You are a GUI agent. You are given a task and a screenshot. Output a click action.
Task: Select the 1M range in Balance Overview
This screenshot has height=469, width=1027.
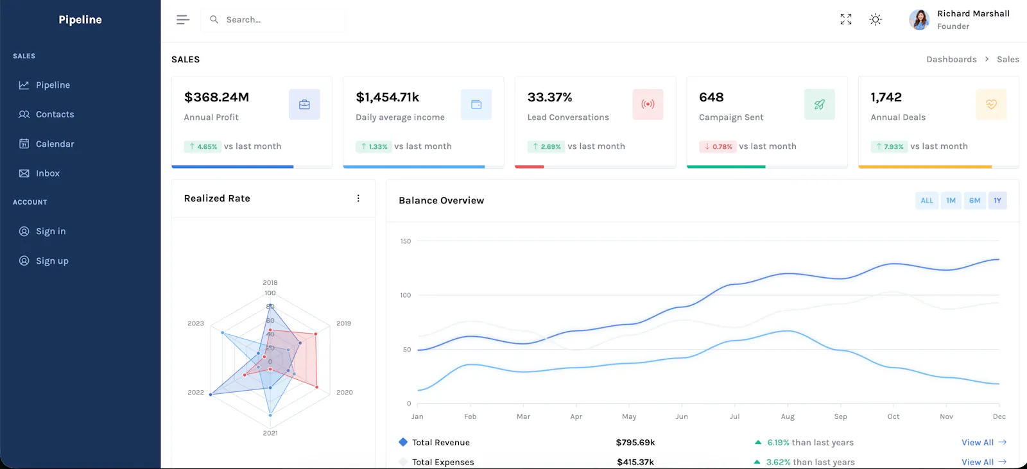pos(951,201)
